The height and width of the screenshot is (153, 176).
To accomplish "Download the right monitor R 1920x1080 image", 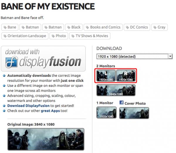I will [126, 76].
